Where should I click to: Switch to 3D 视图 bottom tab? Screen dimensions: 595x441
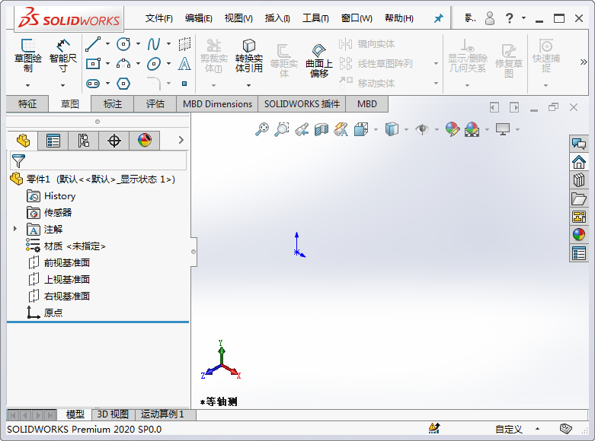pyautogui.click(x=113, y=414)
